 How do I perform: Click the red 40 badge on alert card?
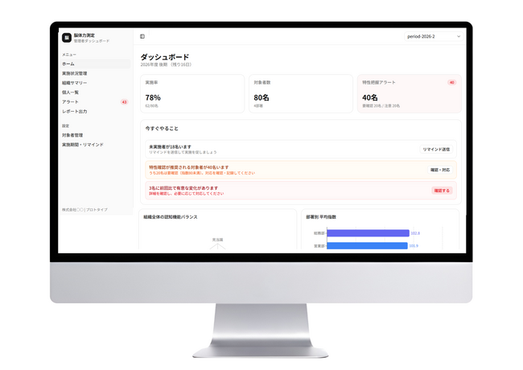click(451, 82)
